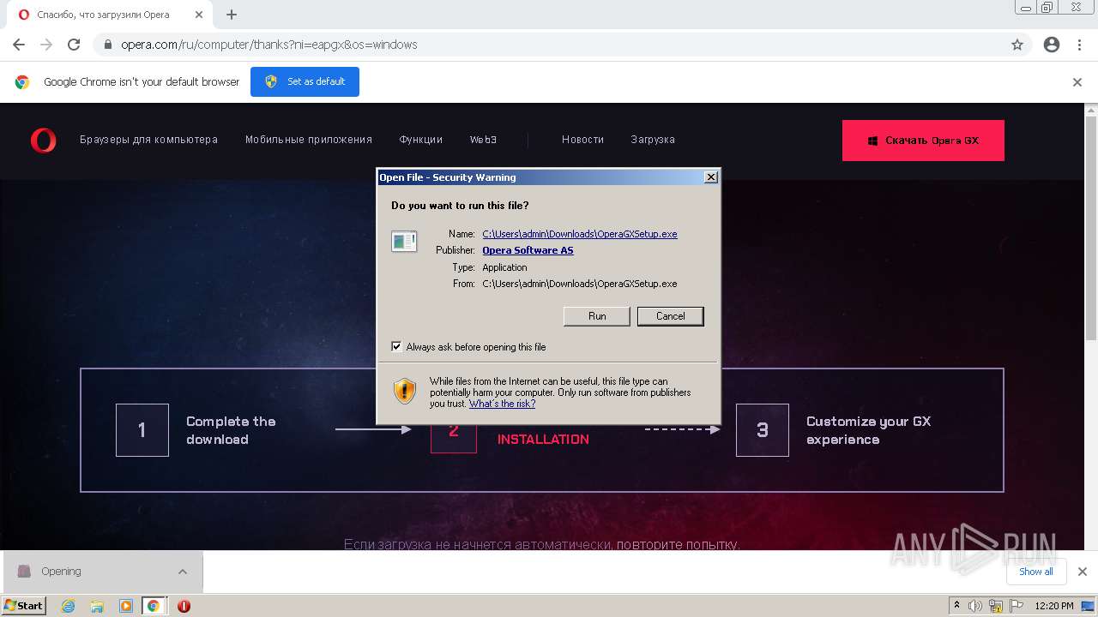Click the warning shield icon in dialog

click(x=405, y=391)
